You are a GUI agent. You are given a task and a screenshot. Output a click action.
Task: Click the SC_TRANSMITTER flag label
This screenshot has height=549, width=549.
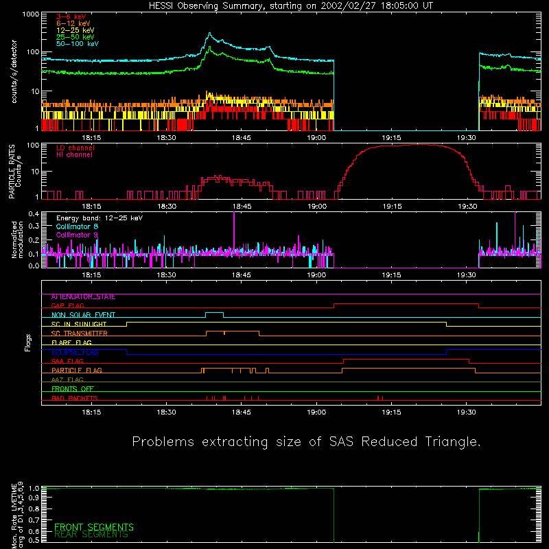[80, 334]
